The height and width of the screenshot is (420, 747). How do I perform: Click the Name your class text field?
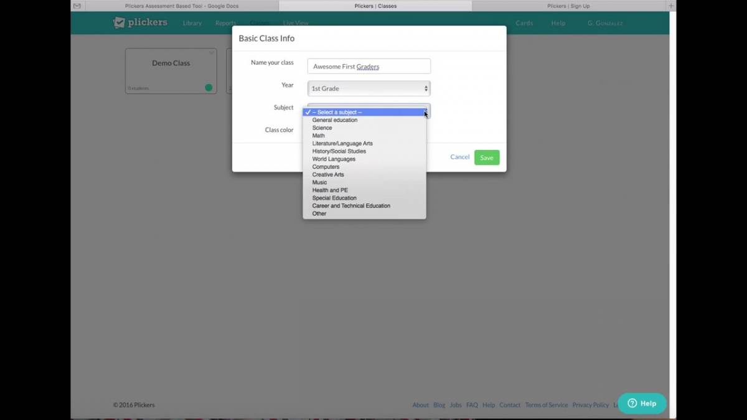click(x=369, y=66)
